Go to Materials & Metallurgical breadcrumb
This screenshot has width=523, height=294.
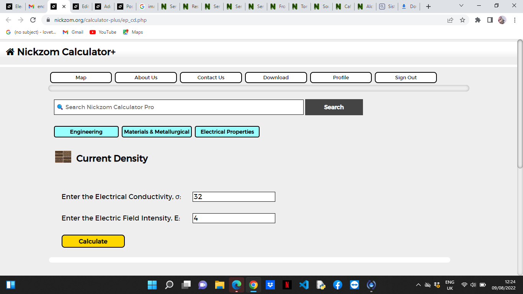(x=157, y=132)
